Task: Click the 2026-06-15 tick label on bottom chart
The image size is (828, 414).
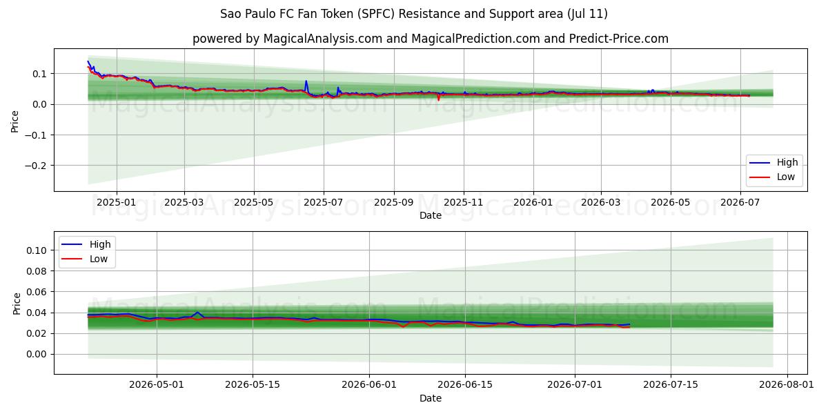Action: 464,385
